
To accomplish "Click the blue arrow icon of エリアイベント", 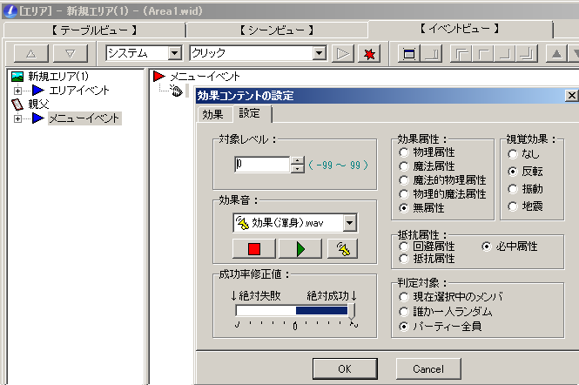I will (38, 91).
